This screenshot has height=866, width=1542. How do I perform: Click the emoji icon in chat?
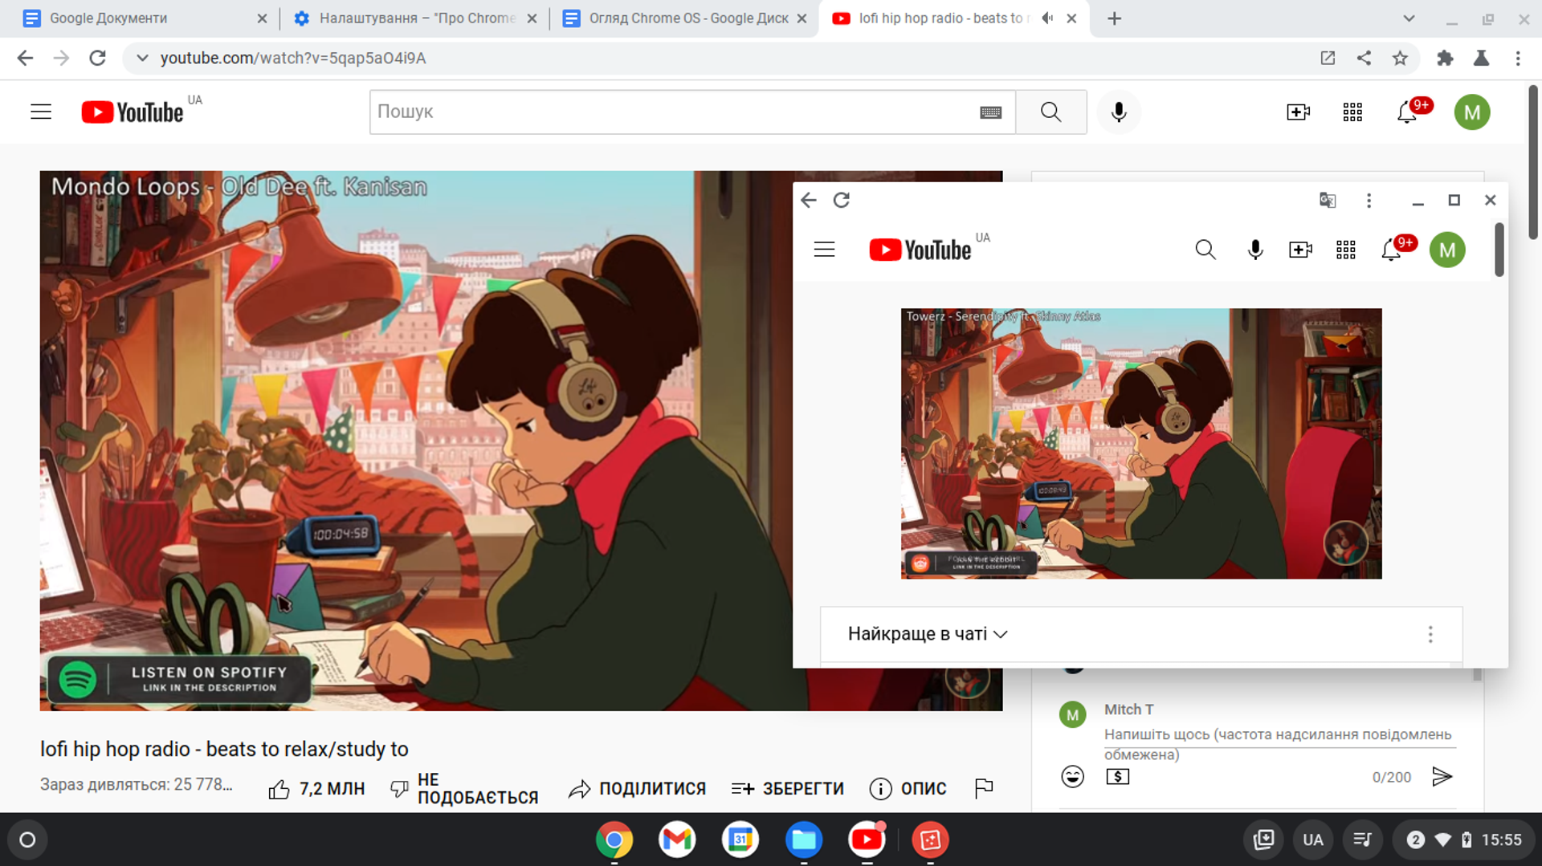tap(1072, 776)
